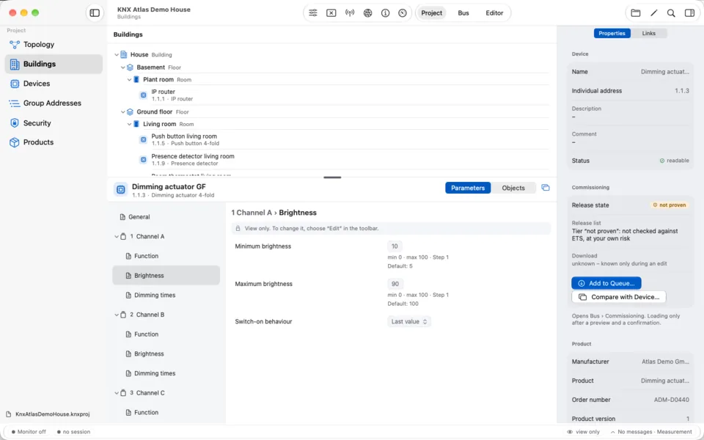704x440 pixels.
Task: Collapse the Living room node
Action: [129, 124]
